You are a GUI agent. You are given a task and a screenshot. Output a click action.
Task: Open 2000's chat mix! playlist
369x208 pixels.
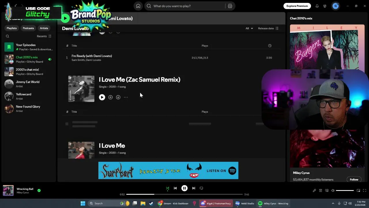pos(29,72)
